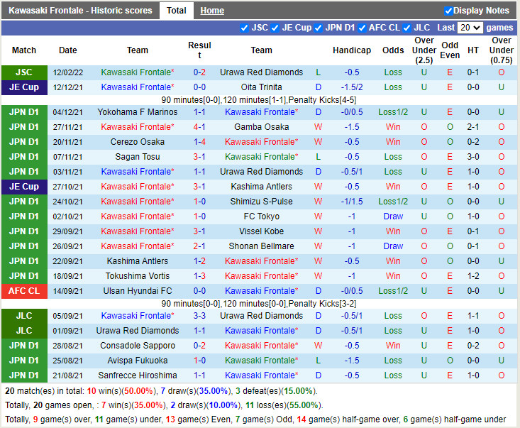The image size is (520, 428).
Task: Open Yokohama F Marinos team link
Action: (138, 112)
